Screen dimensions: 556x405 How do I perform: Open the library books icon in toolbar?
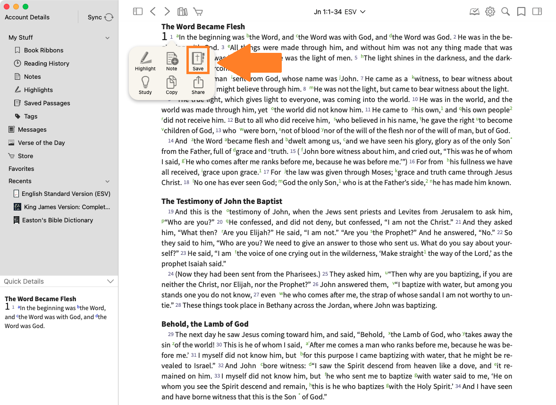coord(182,12)
